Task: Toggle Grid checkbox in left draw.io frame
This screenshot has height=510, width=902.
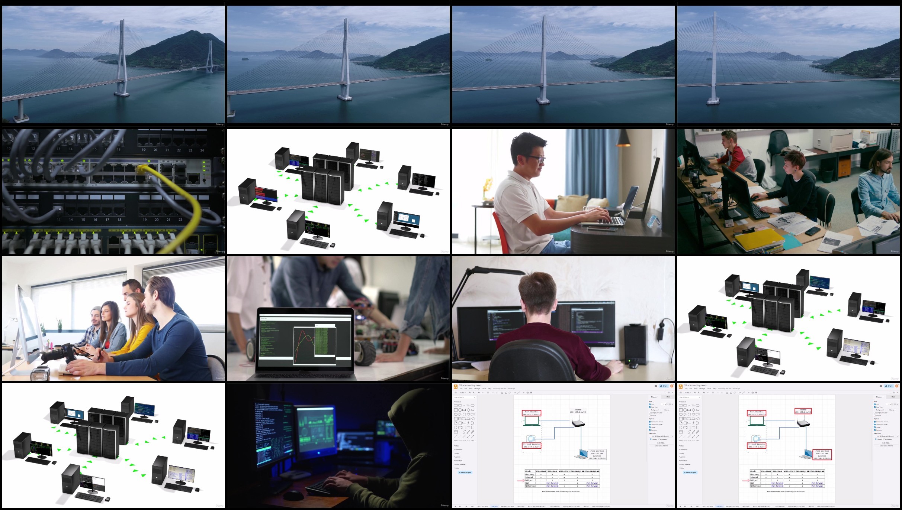Action: coord(650,405)
